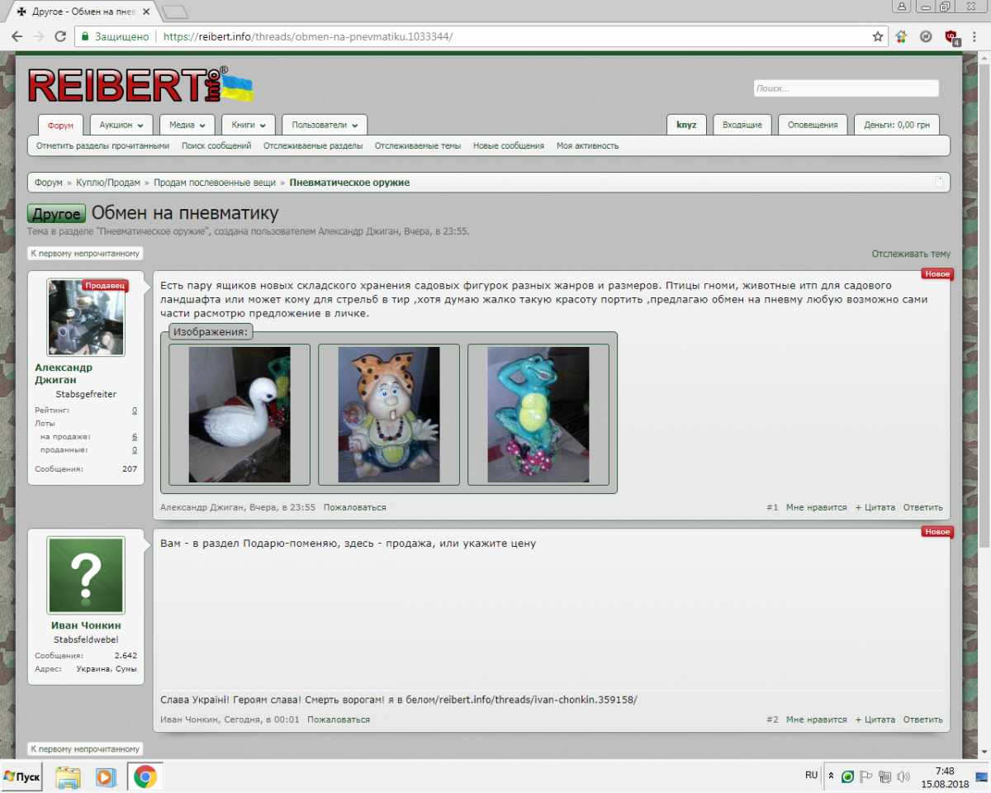Click Мне нравится on post #2

[817, 720]
